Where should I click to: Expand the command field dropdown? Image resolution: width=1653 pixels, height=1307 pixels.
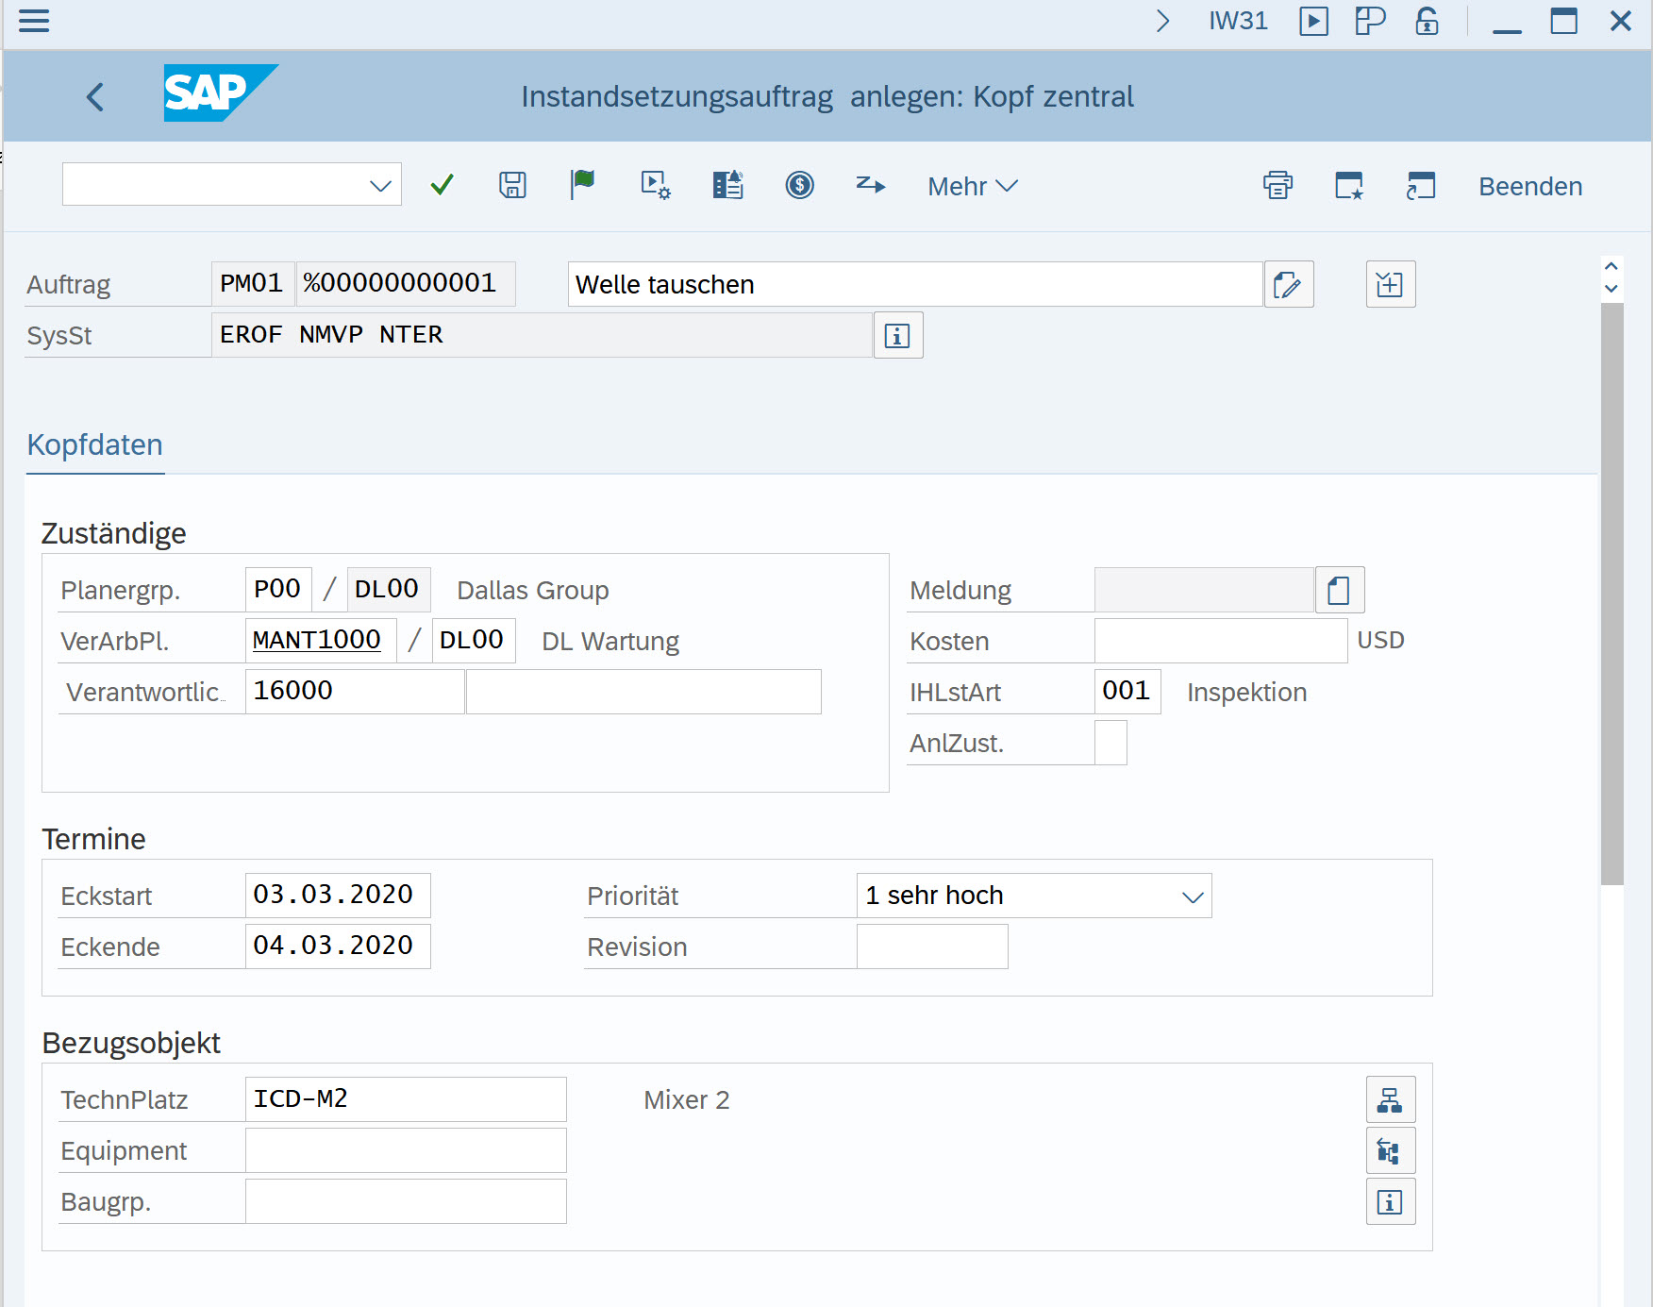point(380,186)
